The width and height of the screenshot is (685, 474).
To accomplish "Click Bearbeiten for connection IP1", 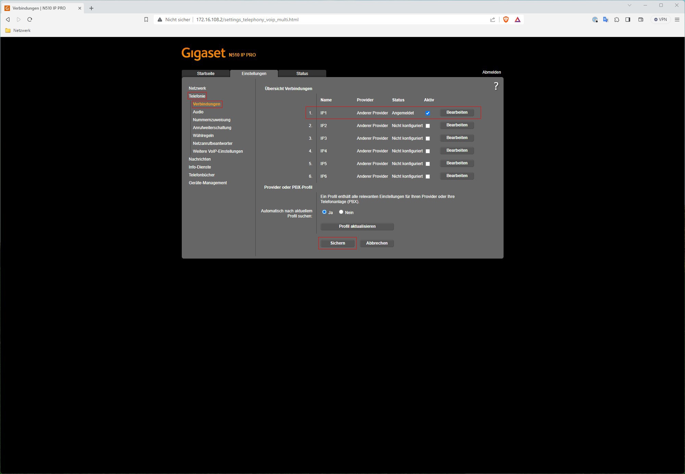I will click(457, 112).
